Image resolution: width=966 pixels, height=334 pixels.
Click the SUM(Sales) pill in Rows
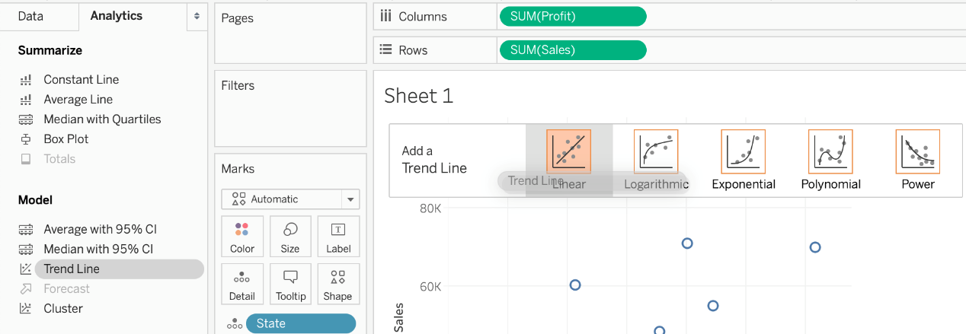point(572,50)
